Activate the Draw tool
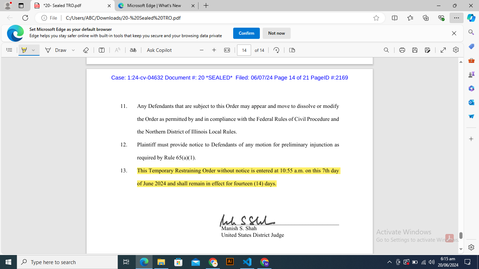Image resolution: width=479 pixels, height=269 pixels. pyautogui.click(x=56, y=50)
